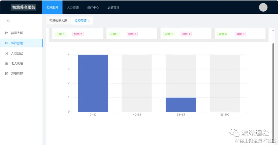Open the 资产中心 top menu

pos(93,7)
